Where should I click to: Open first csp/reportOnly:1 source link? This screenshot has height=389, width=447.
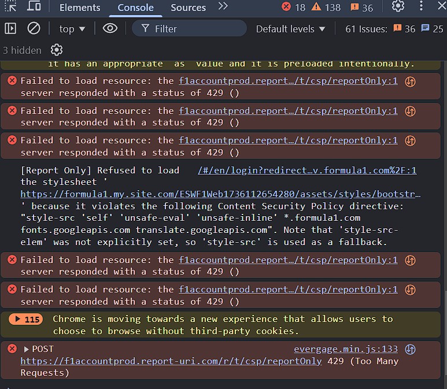(x=288, y=81)
